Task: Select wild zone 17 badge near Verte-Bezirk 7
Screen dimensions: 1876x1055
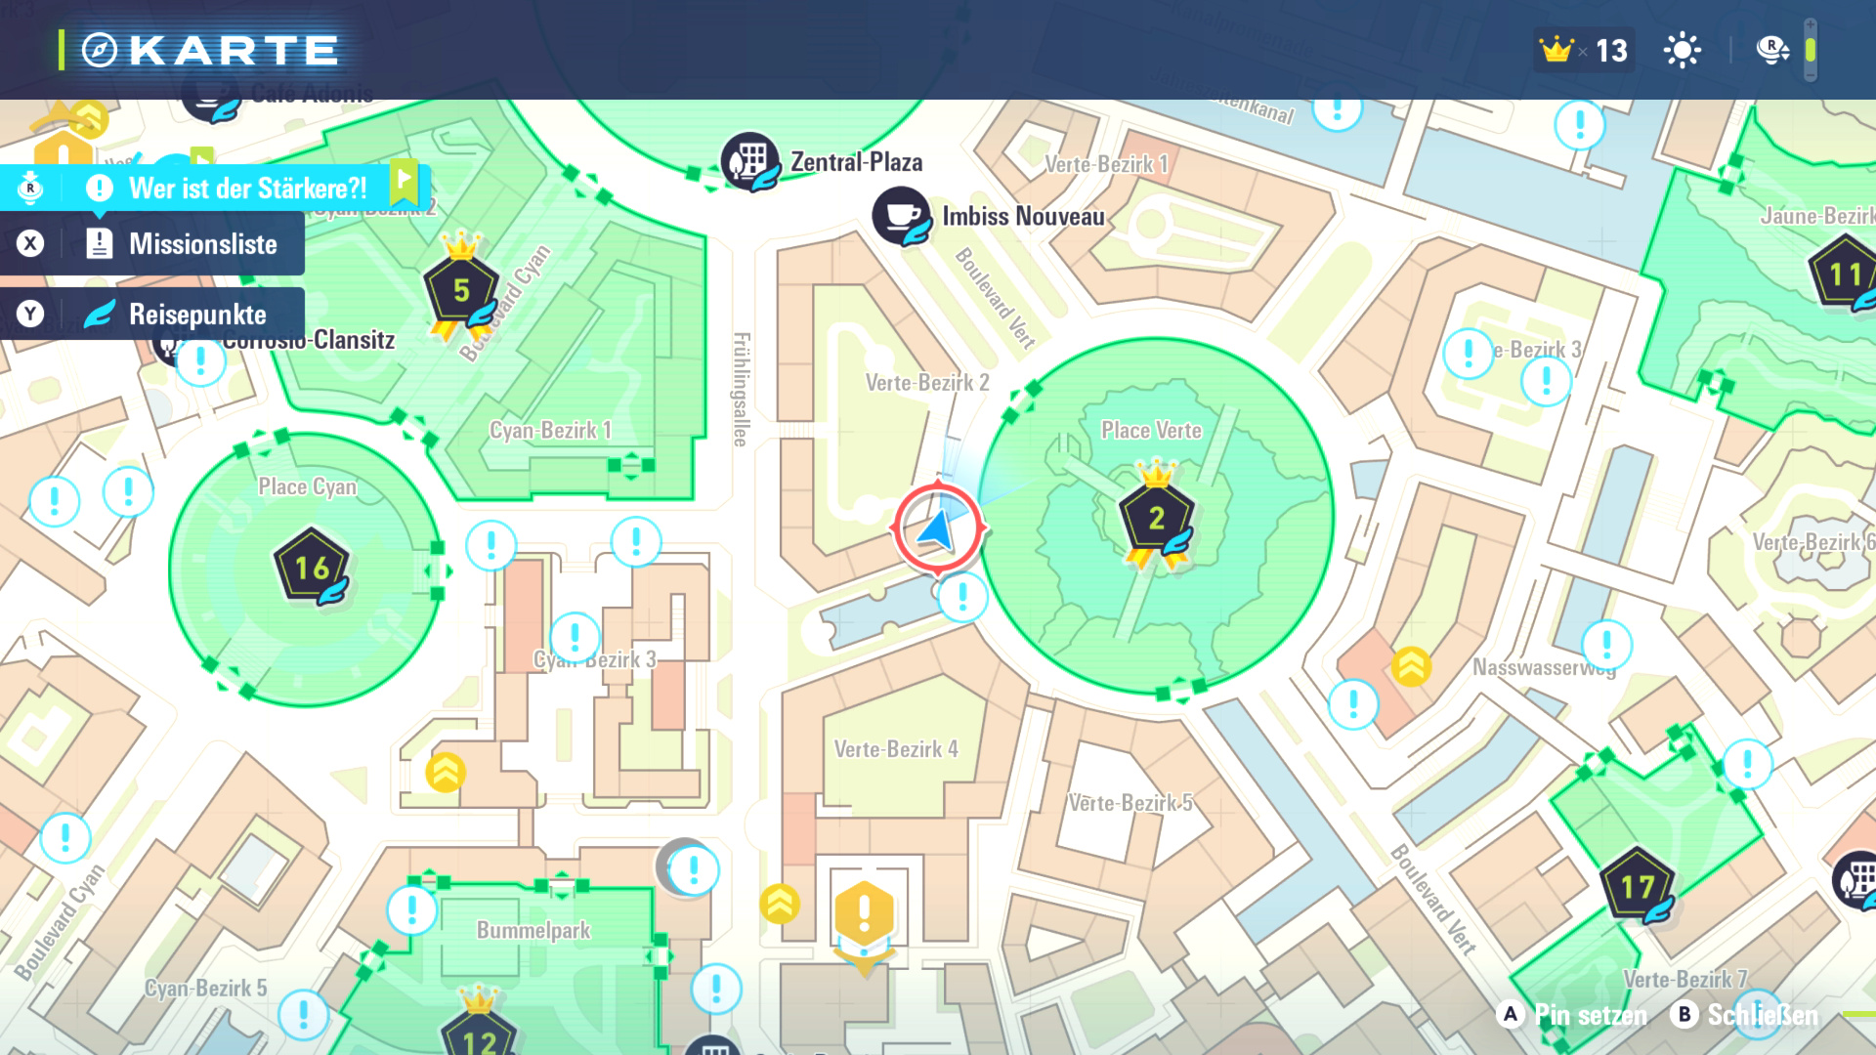Action: pos(1638,885)
